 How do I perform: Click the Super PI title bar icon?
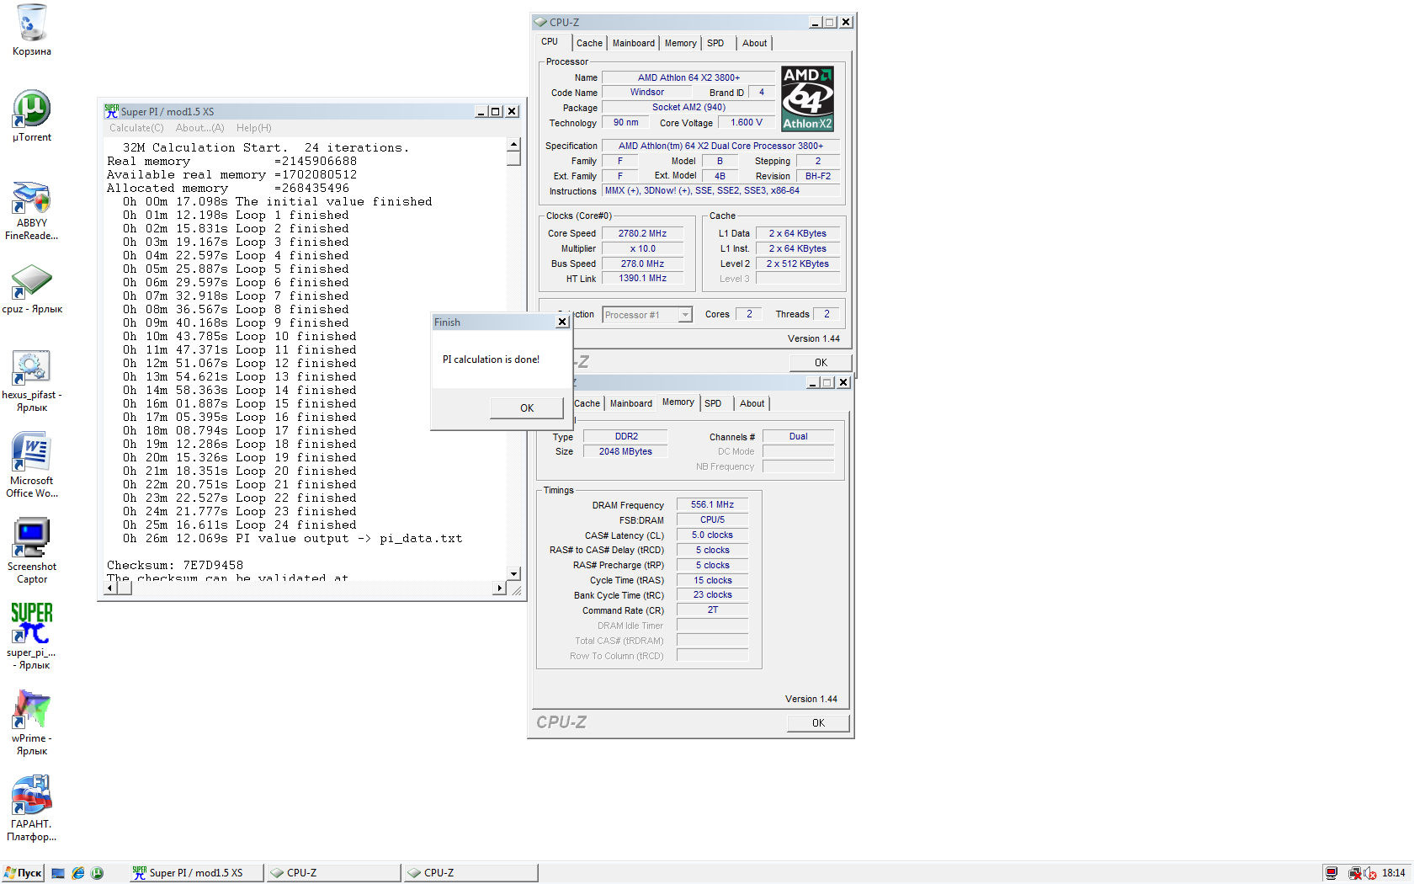pos(111,111)
